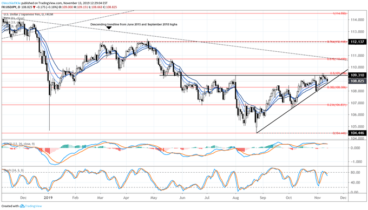Select the Stoch (14, 3, 3) label

pos(14,171)
